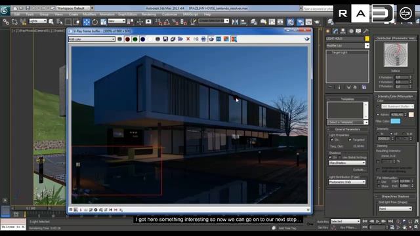Image resolution: width=420 pixels, height=236 pixels.
Task: Open the 3ds Max application menu logo
Action: tap(5, 10)
